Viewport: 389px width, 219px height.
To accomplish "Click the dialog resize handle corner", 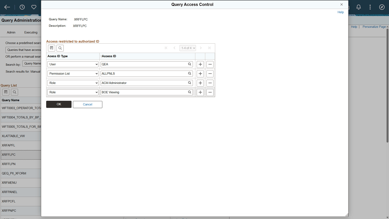I will pyautogui.click(x=347, y=215).
